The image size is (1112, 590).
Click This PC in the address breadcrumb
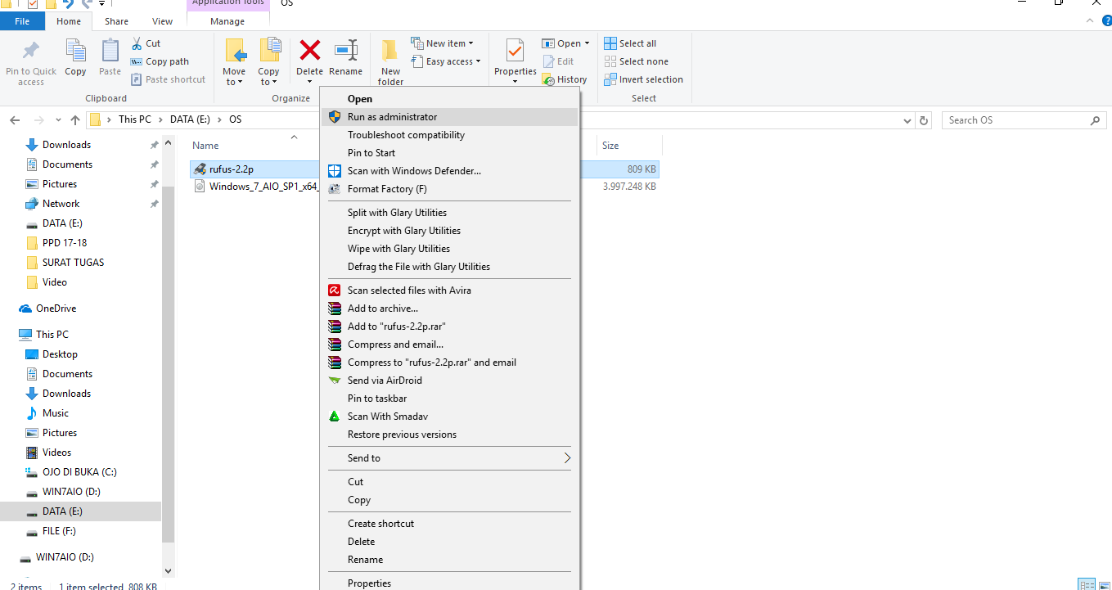(135, 119)
